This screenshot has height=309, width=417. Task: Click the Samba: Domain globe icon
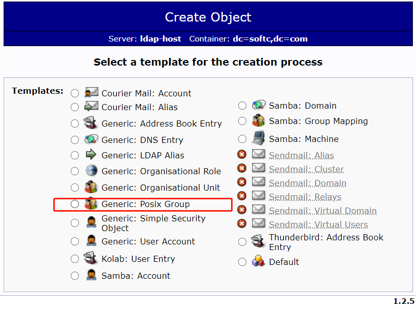pyautogui.click(x=259, y=105)
